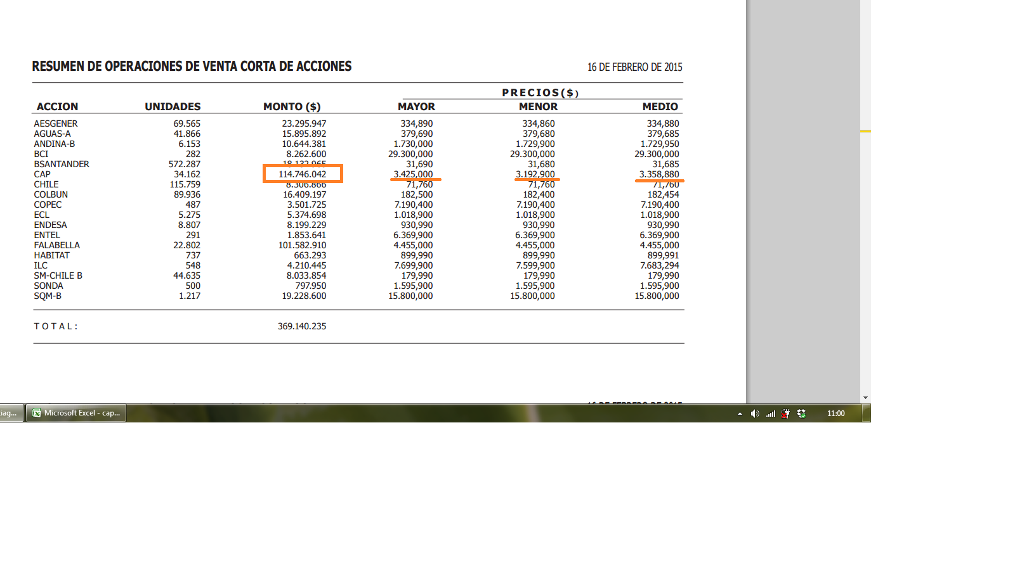
Task: Select the AESGENER row name
Action: [x=56, y=123]
